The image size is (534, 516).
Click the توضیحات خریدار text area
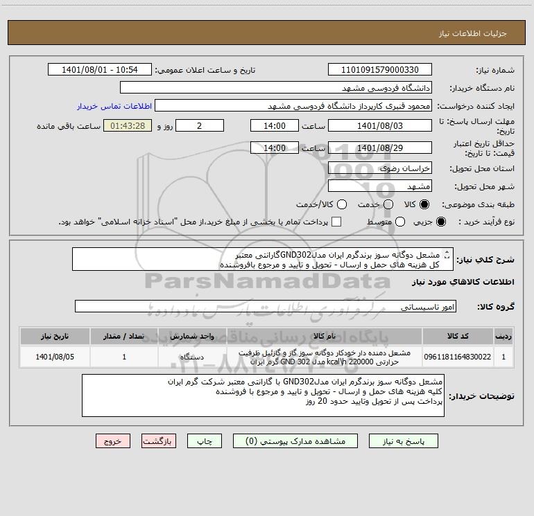[x=263, y=395]
